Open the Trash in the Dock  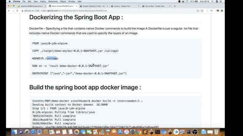216,132
